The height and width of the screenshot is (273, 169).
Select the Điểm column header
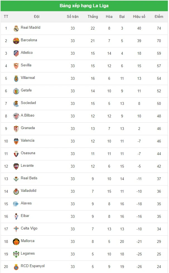159,16
